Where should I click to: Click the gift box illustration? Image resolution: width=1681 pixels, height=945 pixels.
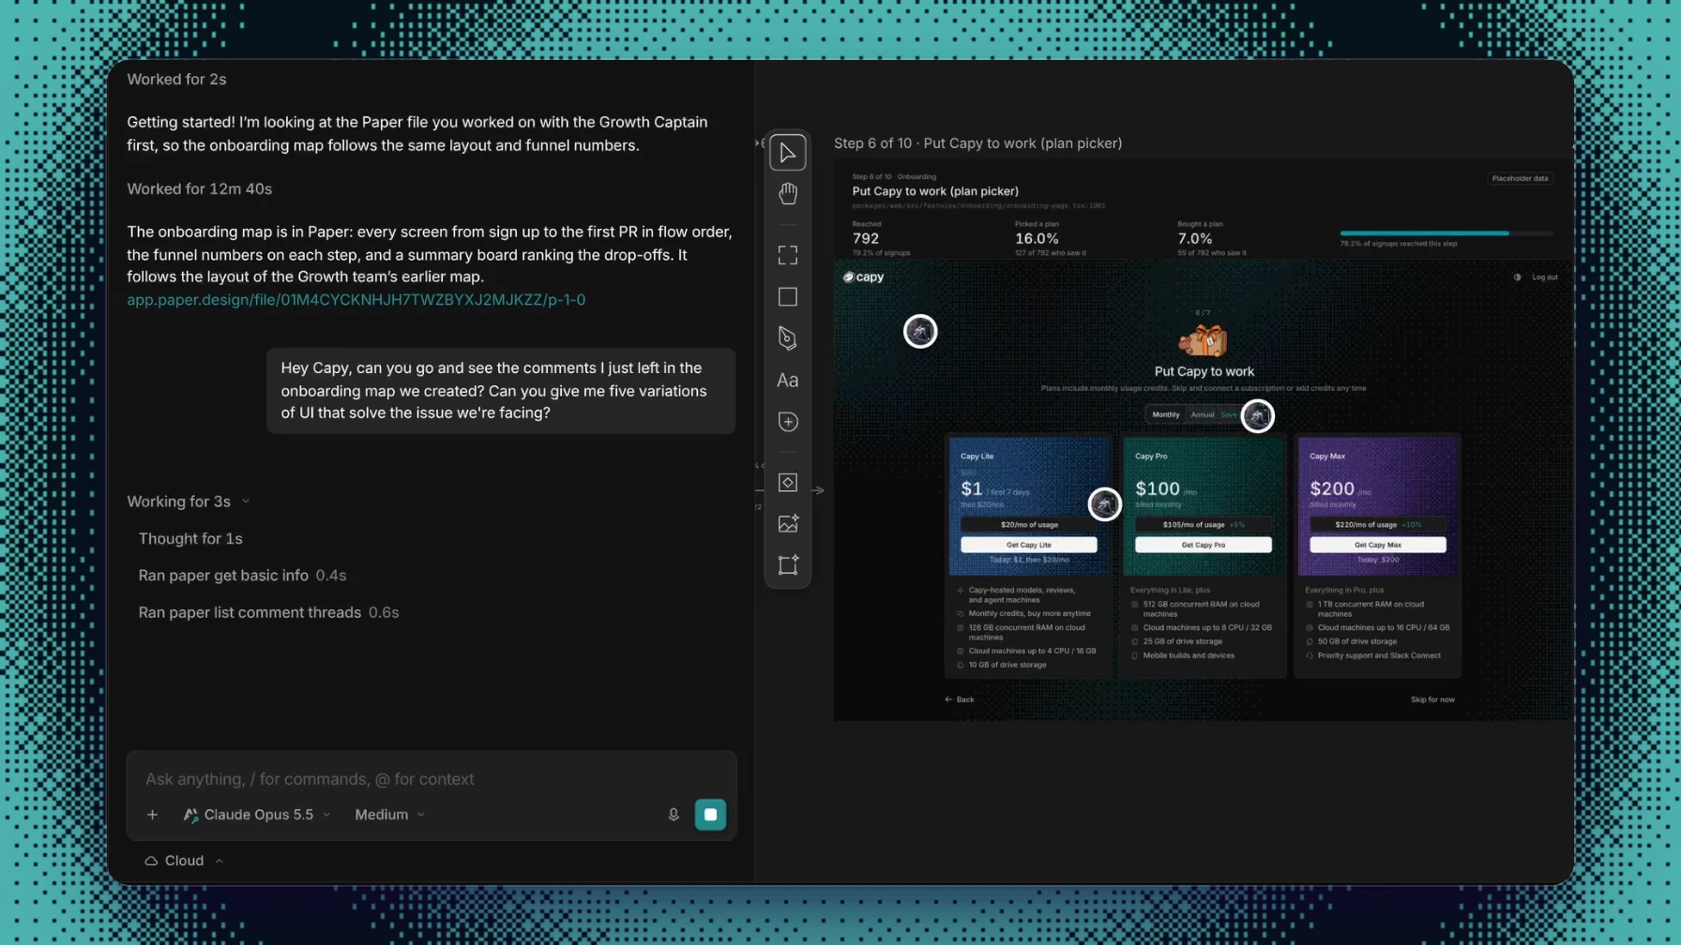point(1204,340)
